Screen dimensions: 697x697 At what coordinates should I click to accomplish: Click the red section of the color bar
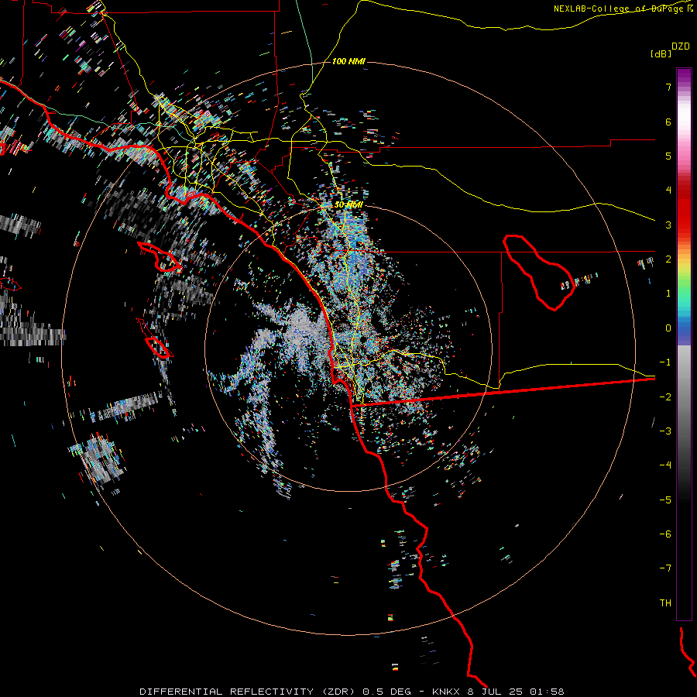(x=684, y=209)
